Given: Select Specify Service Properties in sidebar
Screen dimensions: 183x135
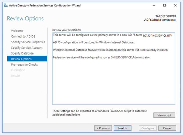Looking at the screenshot, I should tap(28, 42).
